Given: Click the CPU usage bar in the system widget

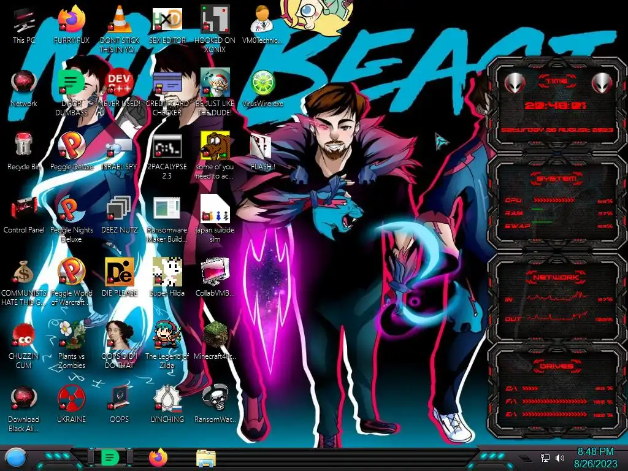Looking at the screenshot, I should point(554,200).
